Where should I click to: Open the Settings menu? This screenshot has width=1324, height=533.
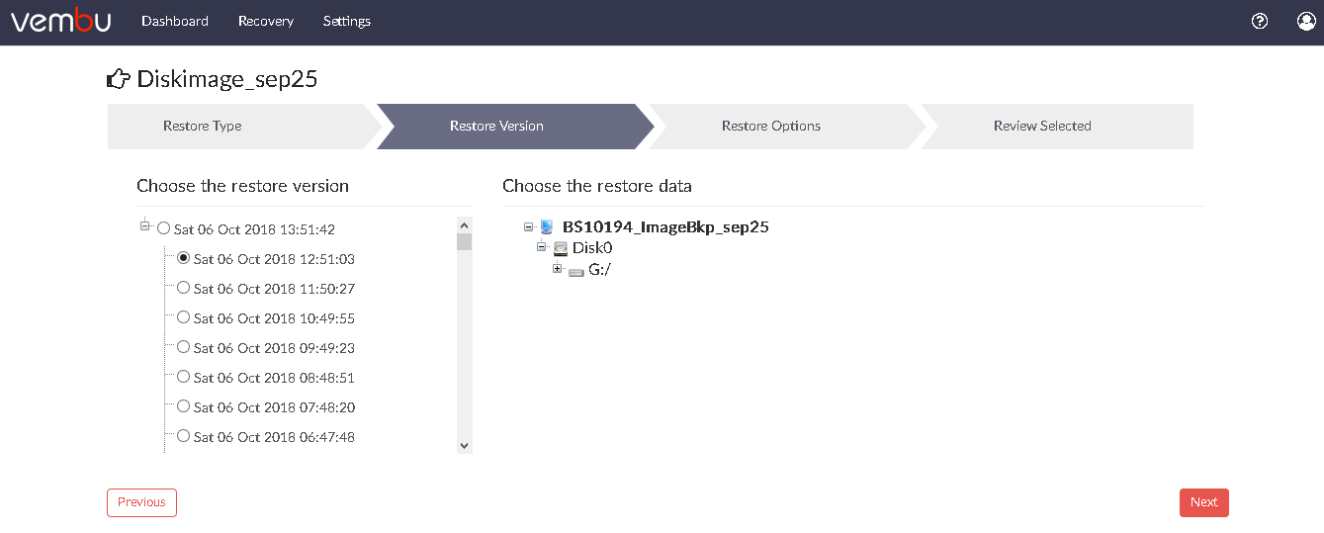347,21
